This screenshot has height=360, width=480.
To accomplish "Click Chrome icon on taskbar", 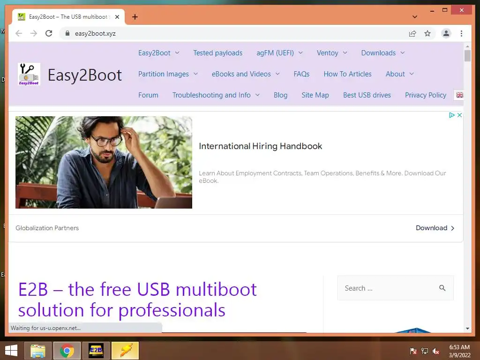I will click(67, 351).
